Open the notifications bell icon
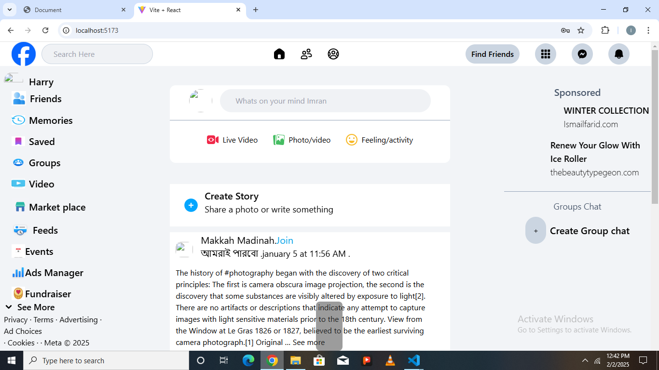659x370 pixels. [619, 54]
